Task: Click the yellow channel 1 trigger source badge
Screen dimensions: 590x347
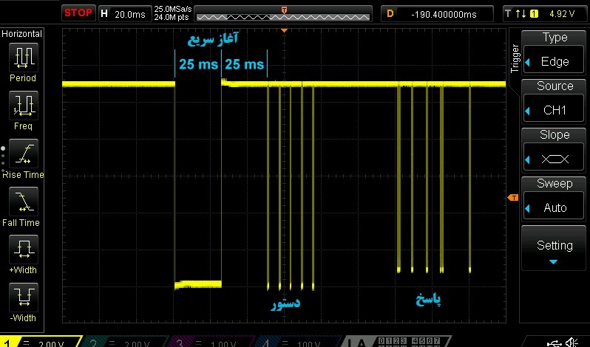Action: click(534, 14)
